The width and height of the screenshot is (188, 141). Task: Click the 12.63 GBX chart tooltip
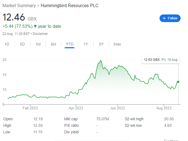point(160,60)
